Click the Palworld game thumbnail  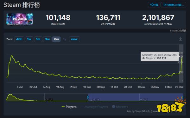point(20,19)
